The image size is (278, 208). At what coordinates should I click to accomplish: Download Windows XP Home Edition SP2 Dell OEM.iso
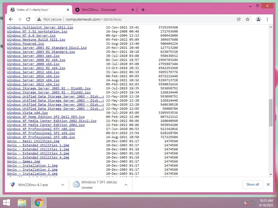click(46, 117)
